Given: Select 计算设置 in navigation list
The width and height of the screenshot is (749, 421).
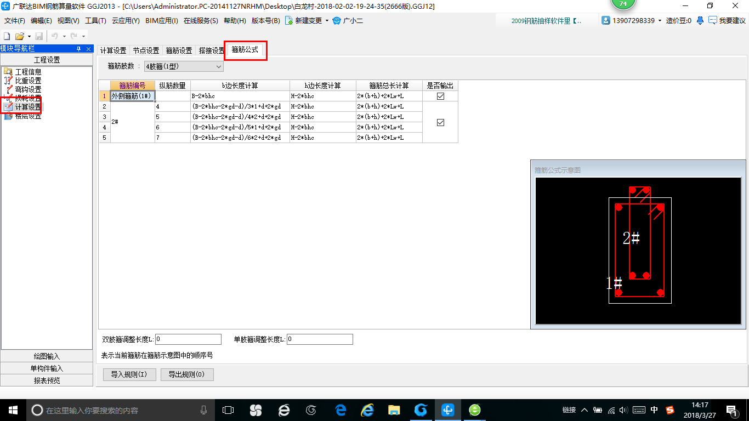Looking at the screenshot, I should 28,107.
